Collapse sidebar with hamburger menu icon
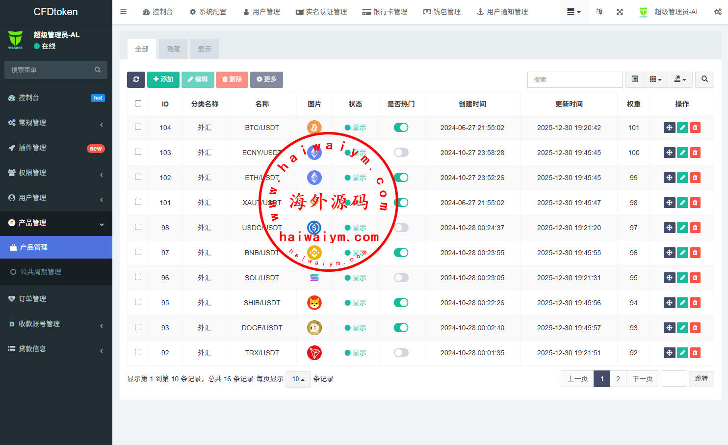 coord(124,12)
